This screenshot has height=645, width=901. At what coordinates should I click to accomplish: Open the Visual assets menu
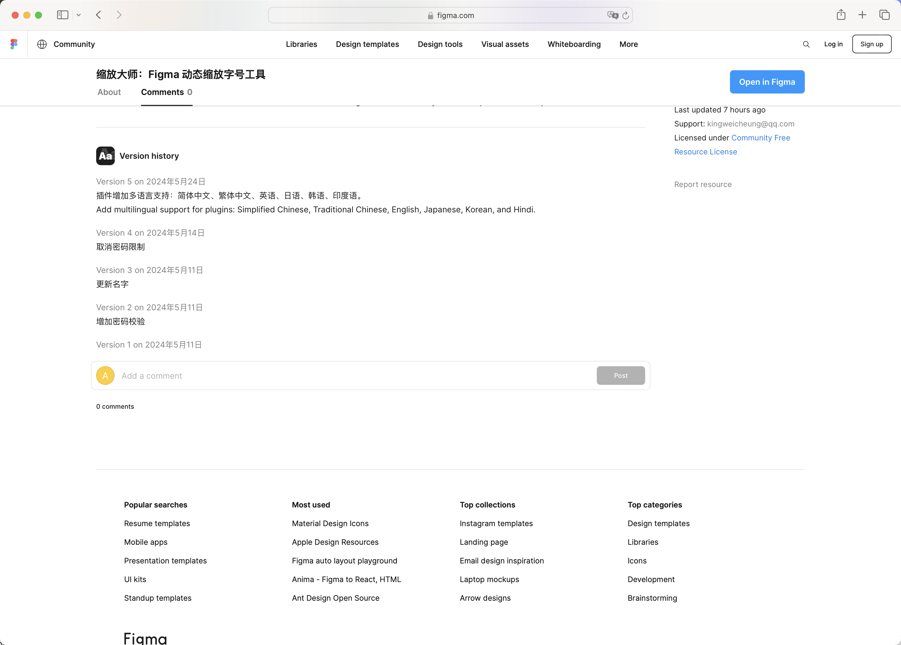505,44
